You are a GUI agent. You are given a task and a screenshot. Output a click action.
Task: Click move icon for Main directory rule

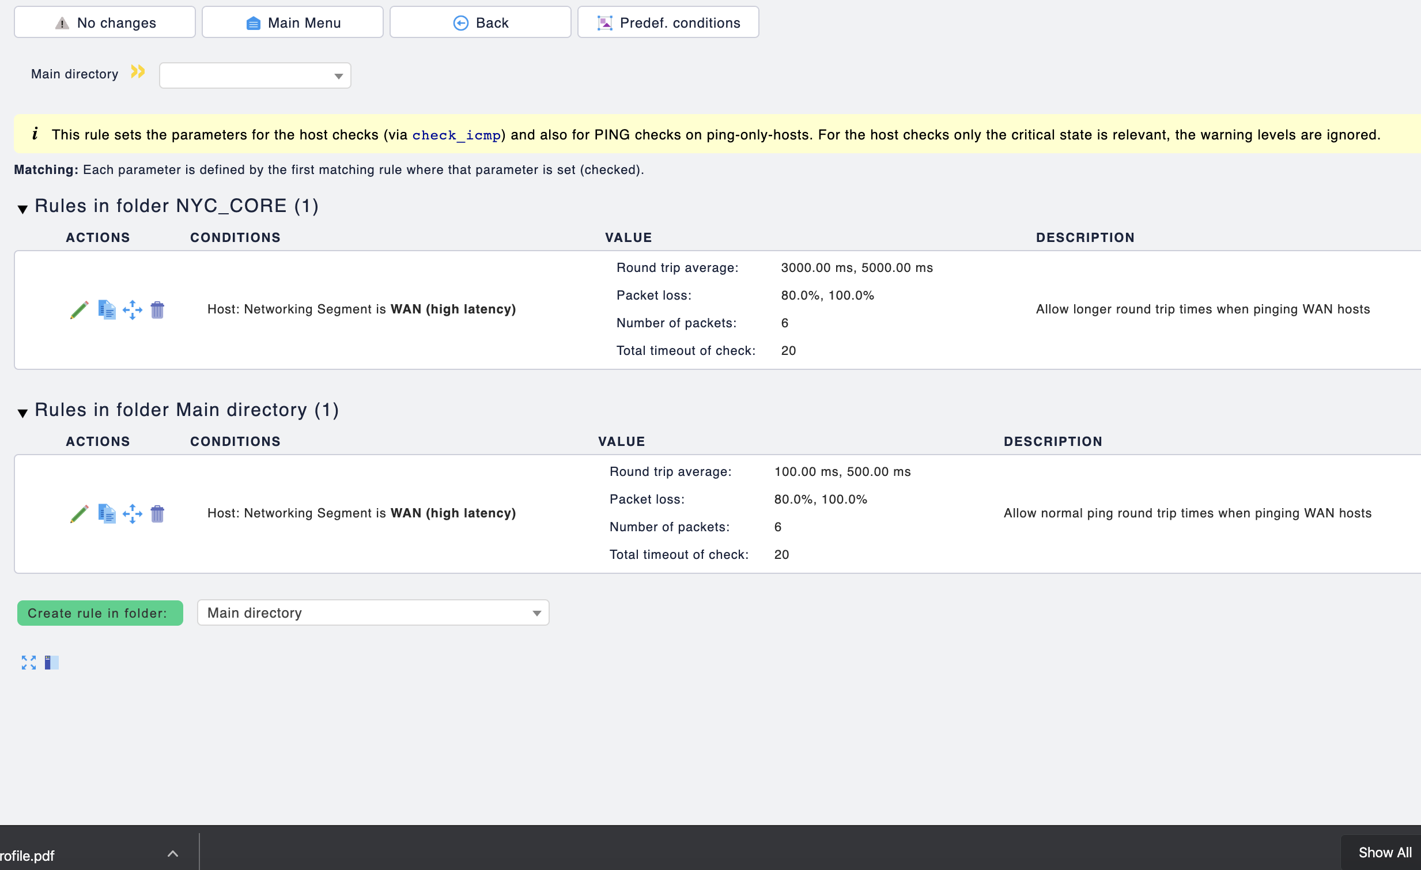click(132, 514)
